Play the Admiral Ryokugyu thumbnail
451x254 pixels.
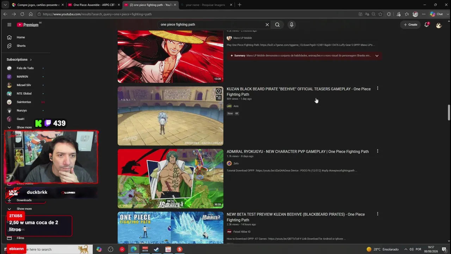[171, 179]
